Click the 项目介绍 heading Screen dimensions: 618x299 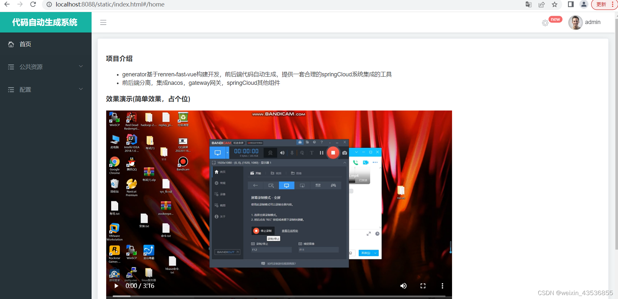point(119,58)
